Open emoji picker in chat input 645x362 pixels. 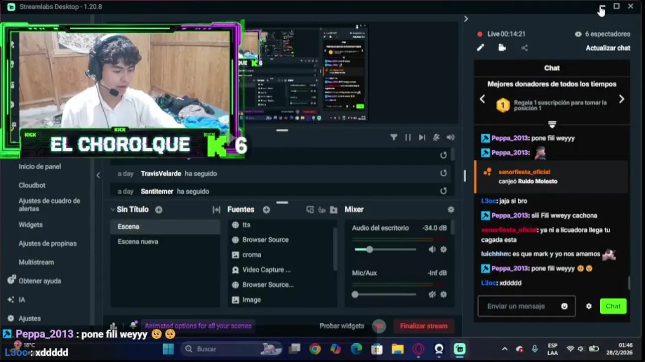click(564, 306)
